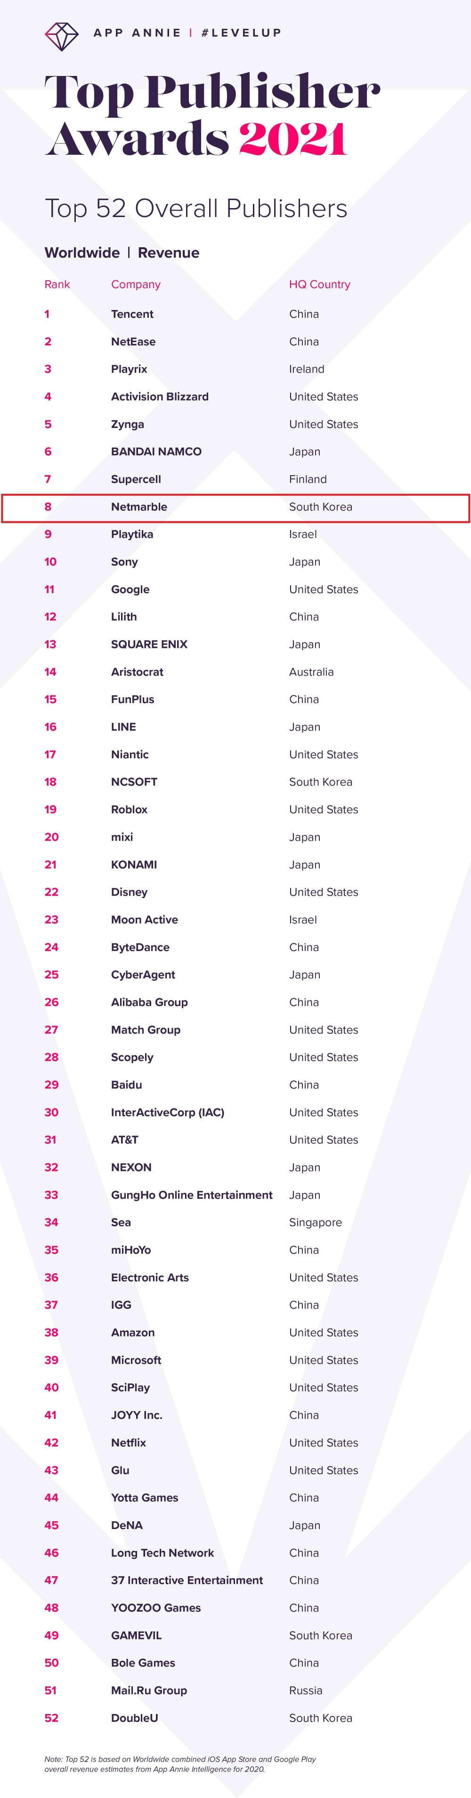Select the Company column header
This screenshot has height=1798, width=471.
136,284
